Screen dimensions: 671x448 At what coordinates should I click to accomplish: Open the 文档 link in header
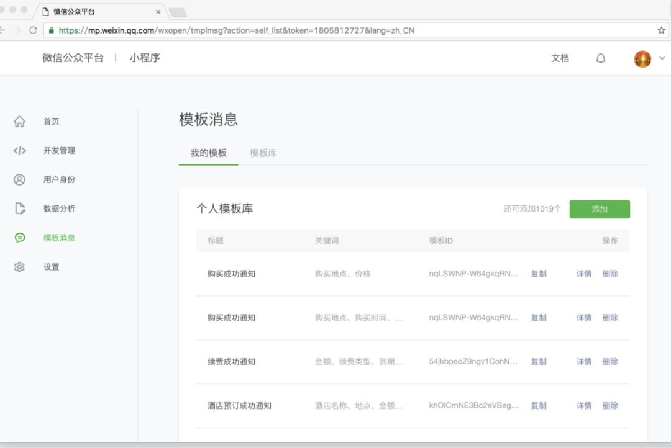560,58
